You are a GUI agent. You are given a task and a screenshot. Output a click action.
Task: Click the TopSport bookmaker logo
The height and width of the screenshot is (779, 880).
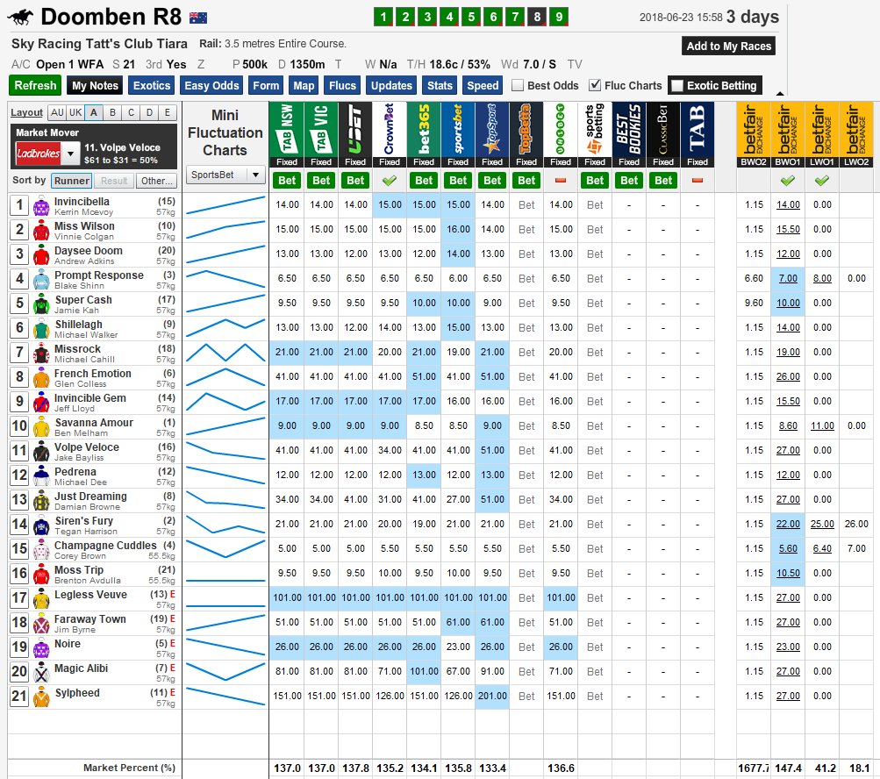492,129
